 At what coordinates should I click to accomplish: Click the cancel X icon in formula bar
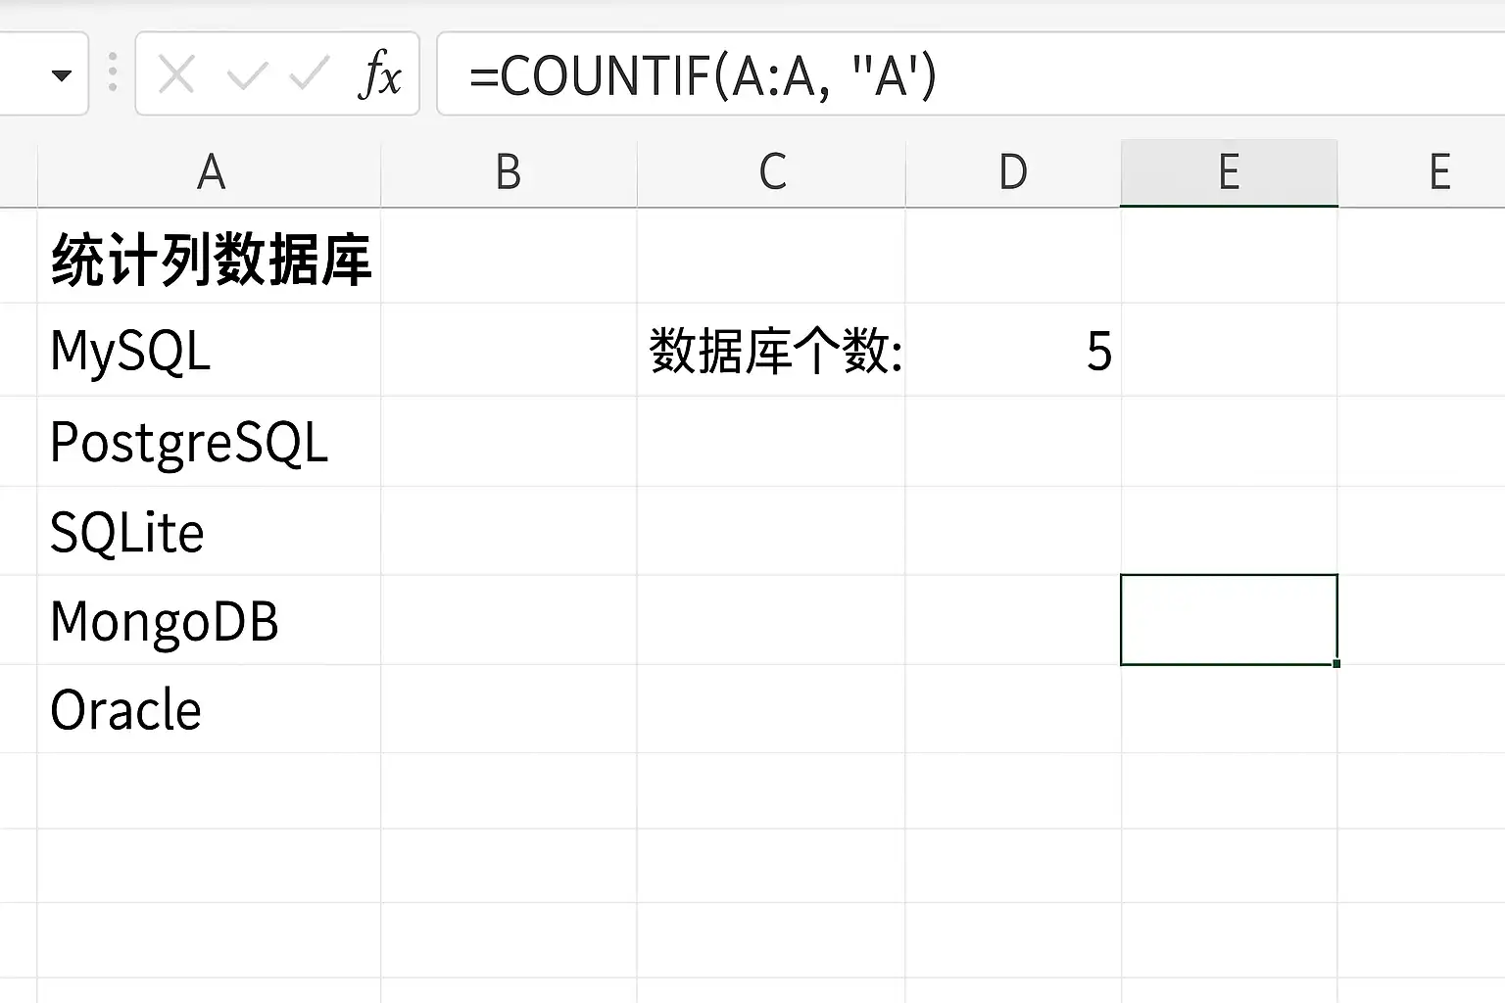click(176, 74)
